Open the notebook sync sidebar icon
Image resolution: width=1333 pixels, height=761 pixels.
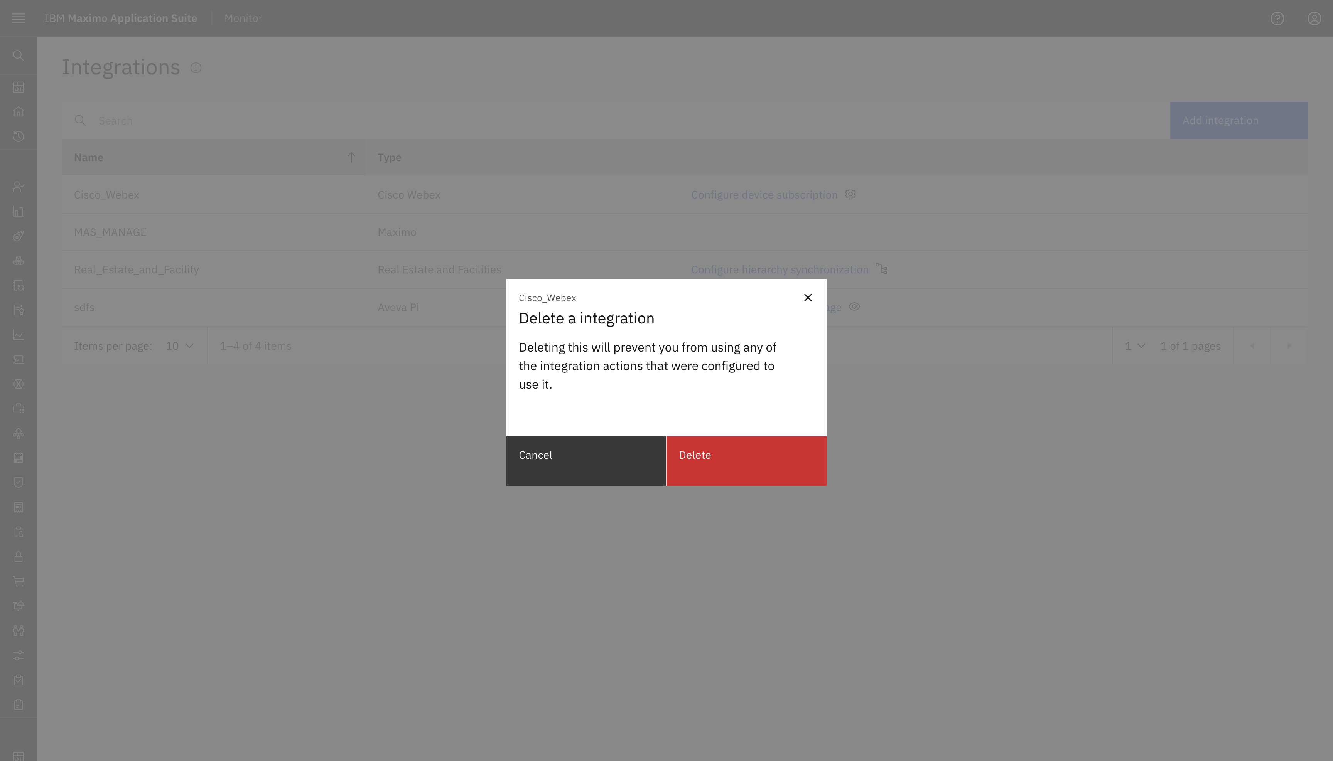click(x=18, y=285)
